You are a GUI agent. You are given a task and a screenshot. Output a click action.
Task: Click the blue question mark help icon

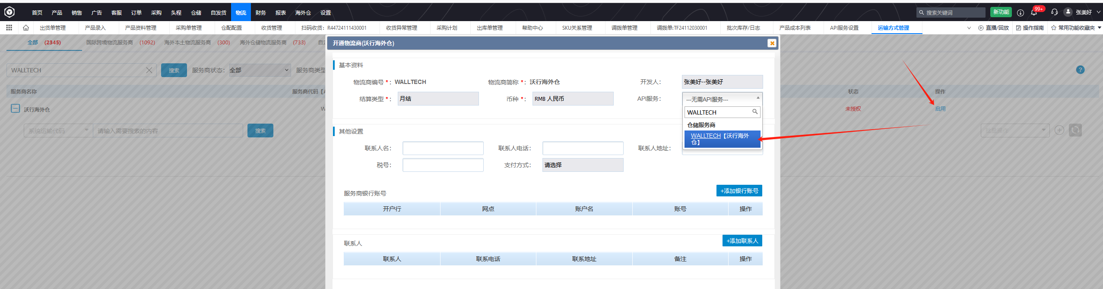1080,70
